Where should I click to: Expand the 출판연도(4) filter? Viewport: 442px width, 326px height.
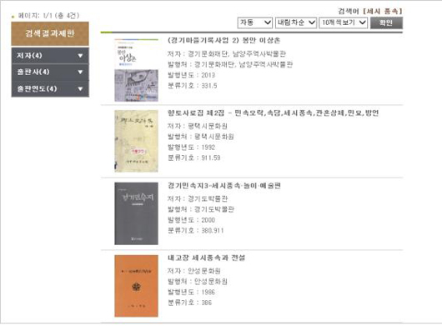pyautogui.click(x=50, y=88)
